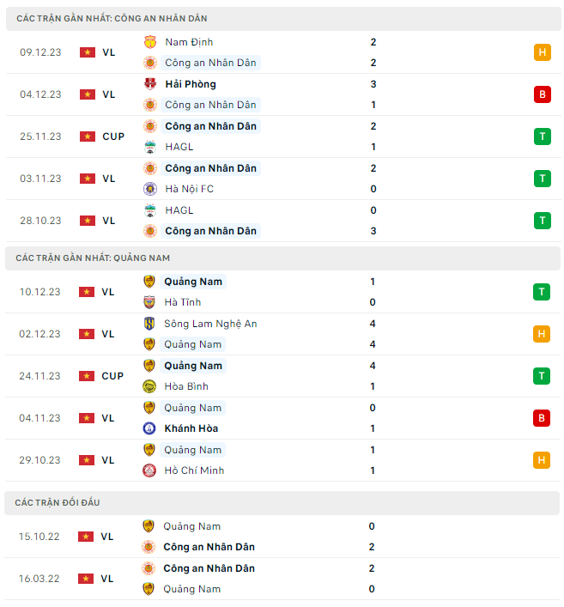Click the Các Trận Gần Nhất: Quảng Nam header
This screenshot has height=607, width=564.
[x=93, y=258]
